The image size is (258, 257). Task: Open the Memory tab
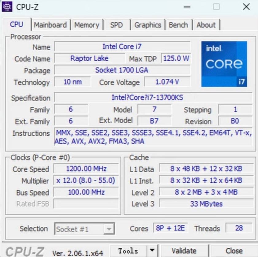[87, 25]
